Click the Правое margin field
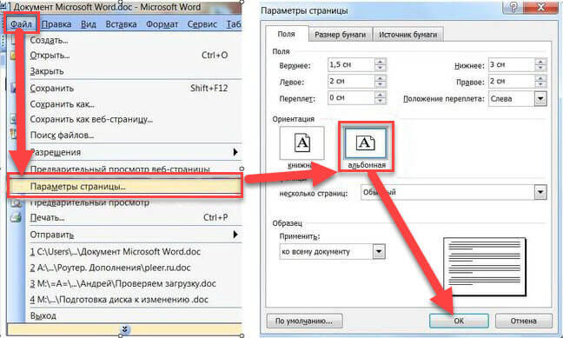Viewport: 563px width, 338px height. pyautogui.click(x=511, y=82)
